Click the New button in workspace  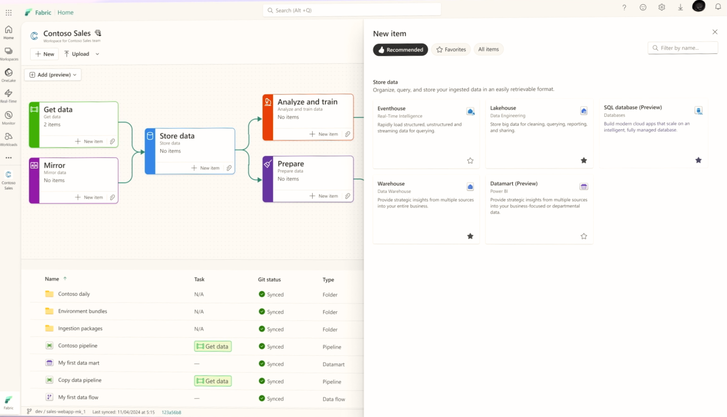pos(44,54)
